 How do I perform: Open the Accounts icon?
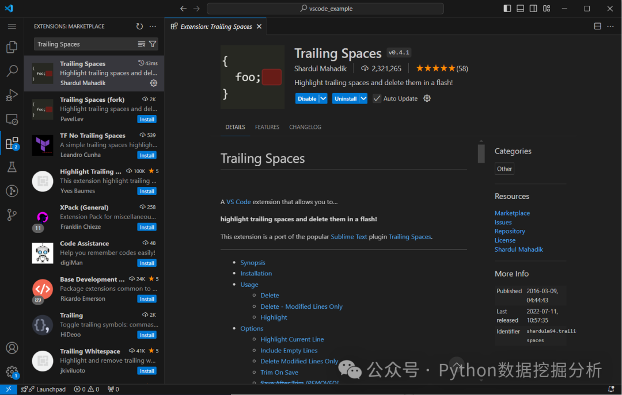(x=12, y=348)
